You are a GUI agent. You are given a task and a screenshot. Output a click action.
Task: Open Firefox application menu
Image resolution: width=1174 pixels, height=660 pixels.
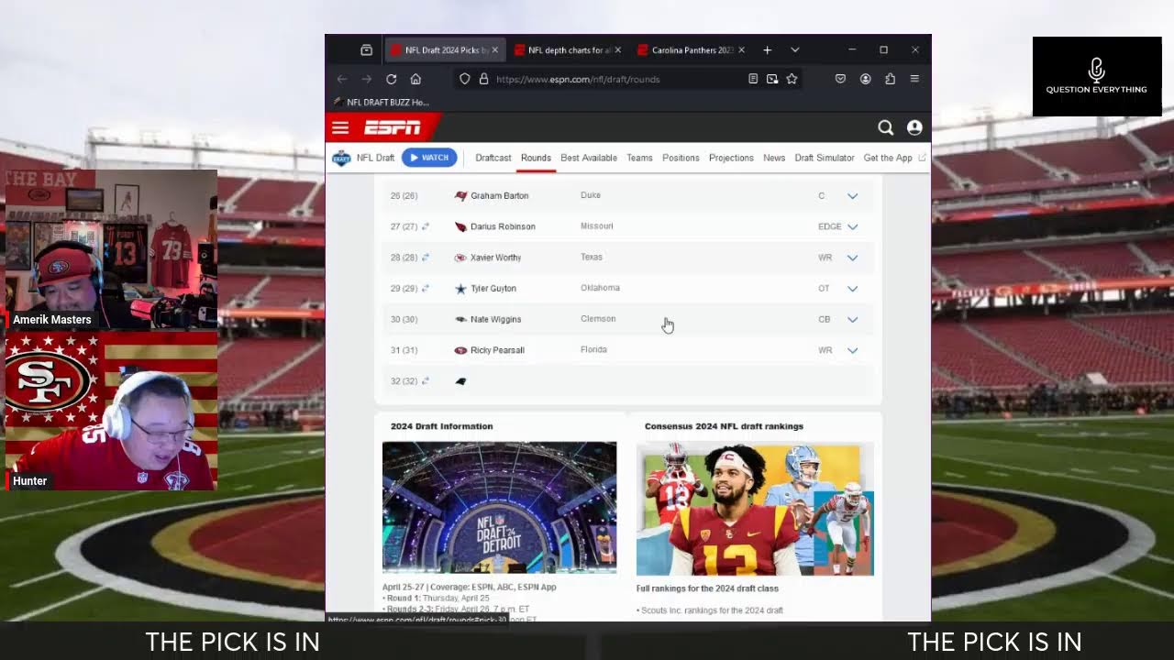click(914, 79)
